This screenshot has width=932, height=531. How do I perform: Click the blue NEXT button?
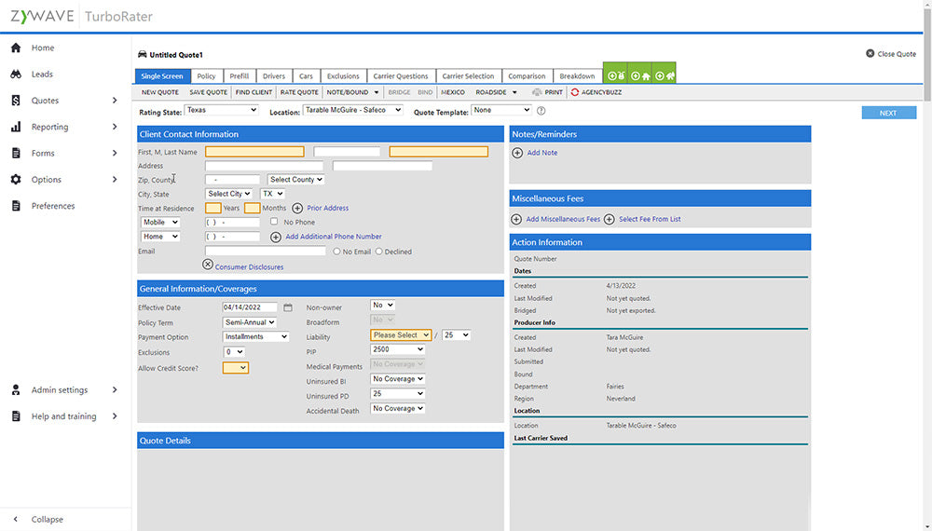pyautogui.click(x=888, y=113)
